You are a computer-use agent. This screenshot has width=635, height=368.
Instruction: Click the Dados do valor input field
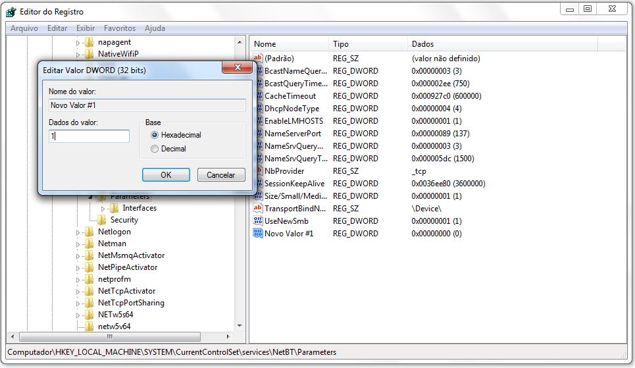point(89,136)
